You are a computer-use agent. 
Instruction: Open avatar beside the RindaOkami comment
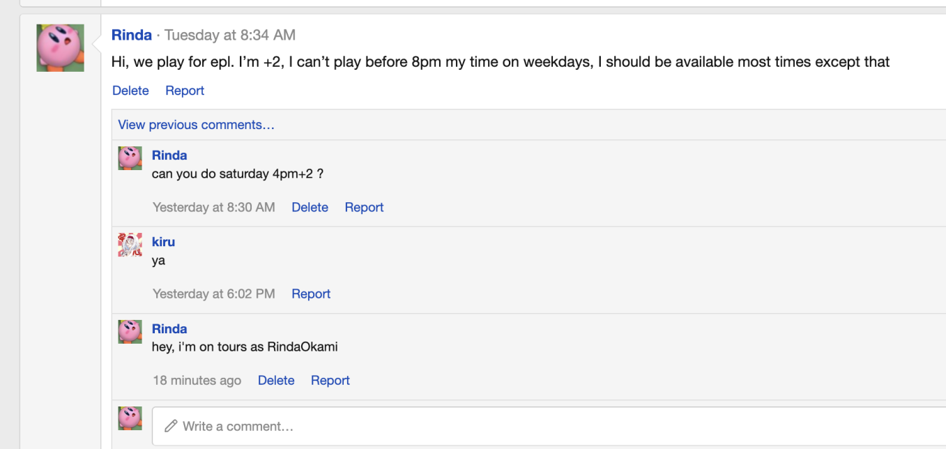pyautogui.click(x=130, y=332)
